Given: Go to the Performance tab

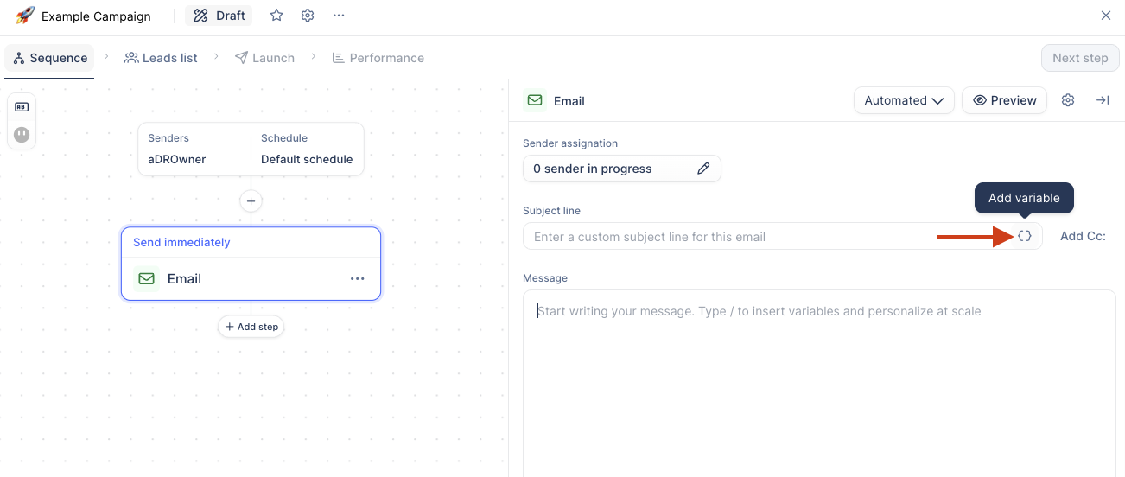Looking at the screenshot, I should [378, 58].
